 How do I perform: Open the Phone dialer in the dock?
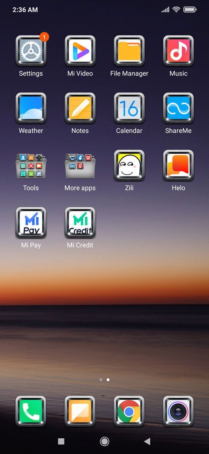pyautogui.click(x=31, y=411)
